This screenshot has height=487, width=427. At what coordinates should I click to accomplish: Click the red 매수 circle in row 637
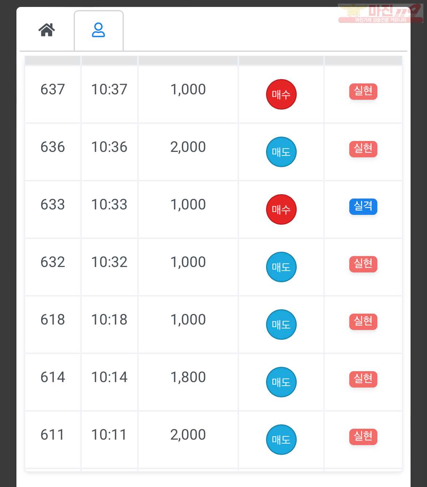click(x=281, y=94)
